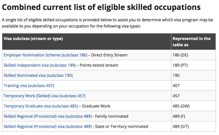
Task: Click the cell showing 190 abbreviation
Action: pyautogui.click(x=193, y=75)
